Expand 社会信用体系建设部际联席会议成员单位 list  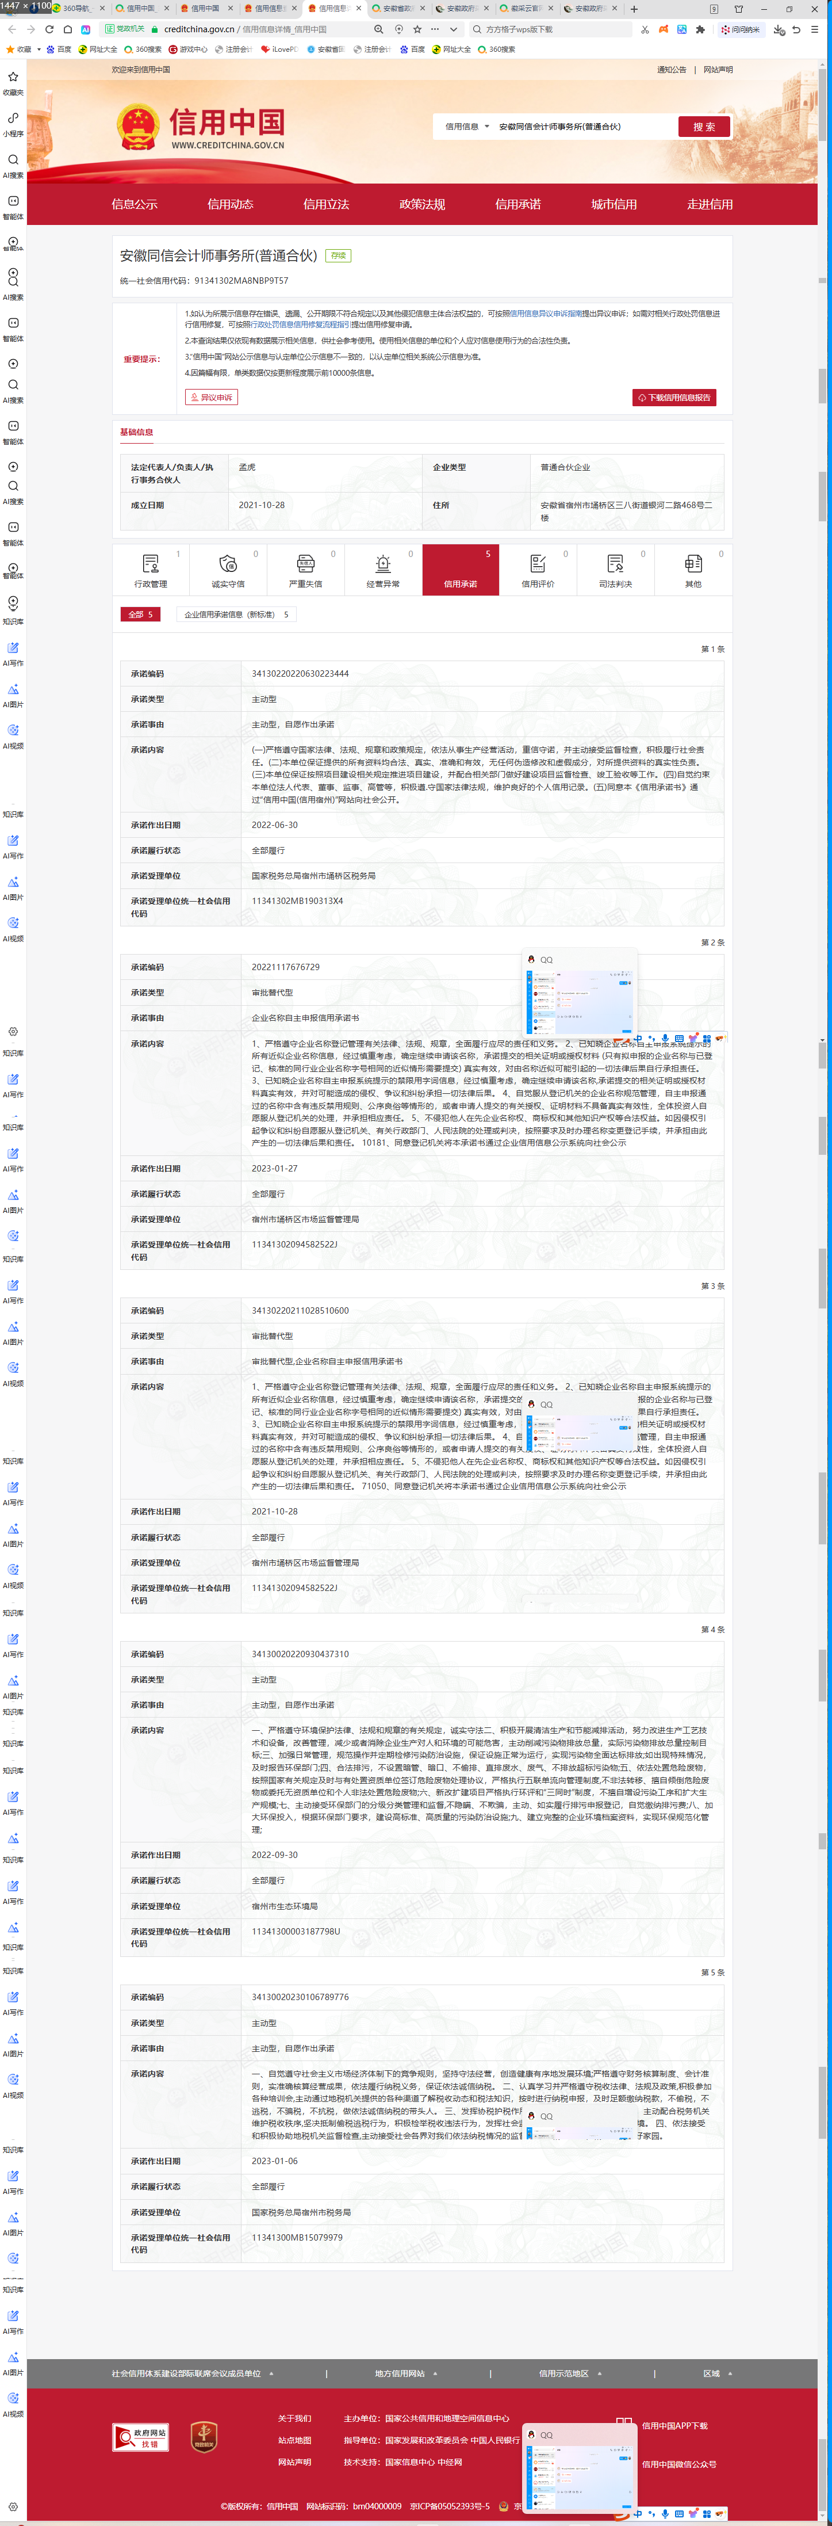tap(192, 2373)
